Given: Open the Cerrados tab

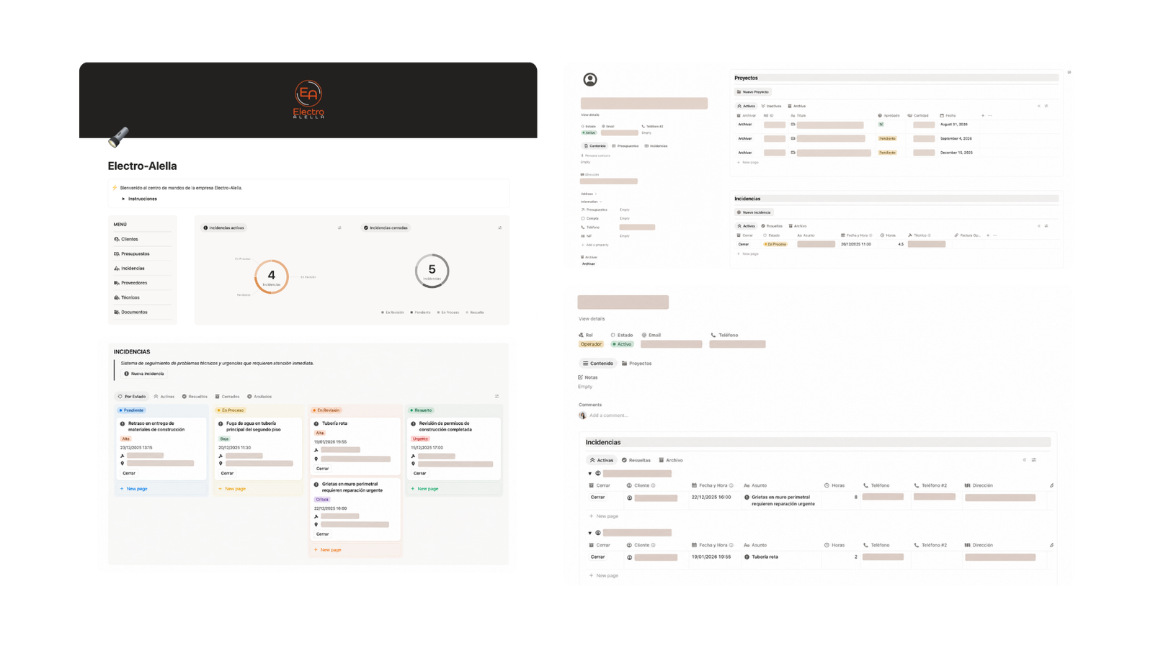Looking at the screenshot, I should coord(227,397).
